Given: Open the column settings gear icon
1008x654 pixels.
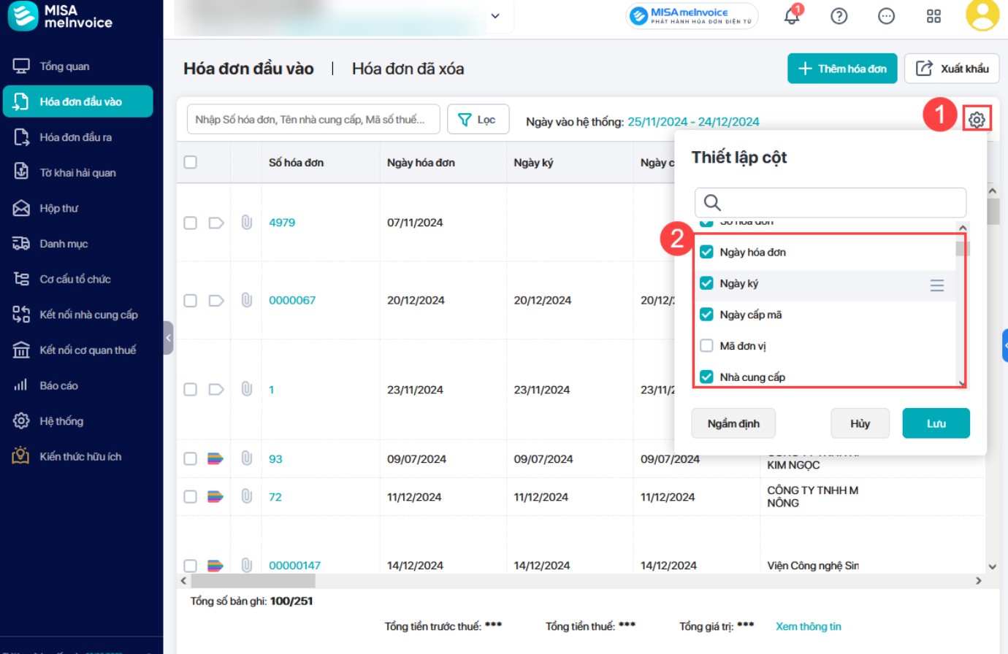Looking at the screenshot, I should click(977, 119).
